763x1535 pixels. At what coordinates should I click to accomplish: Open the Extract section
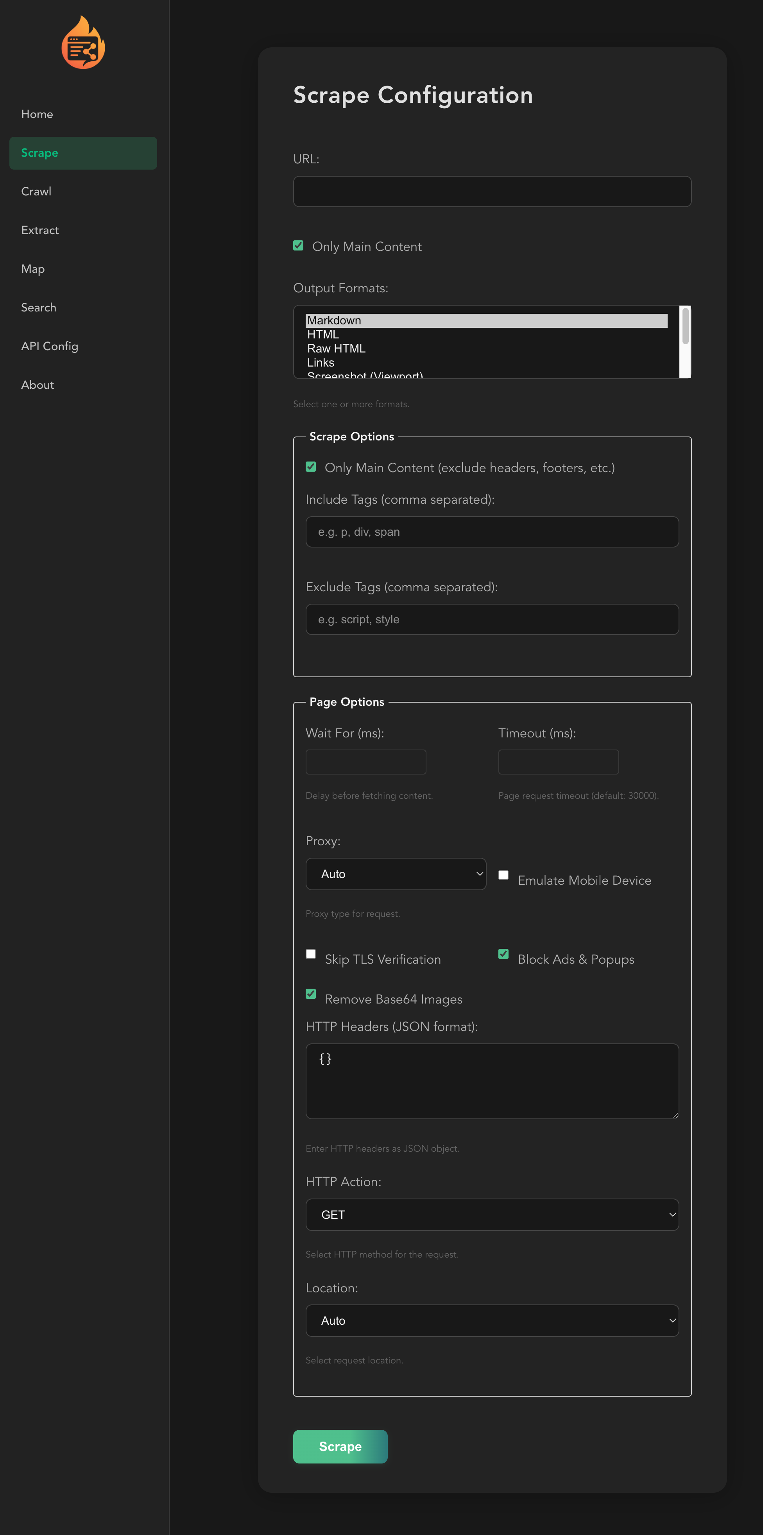pyautogui.click(x=40, y=230)
